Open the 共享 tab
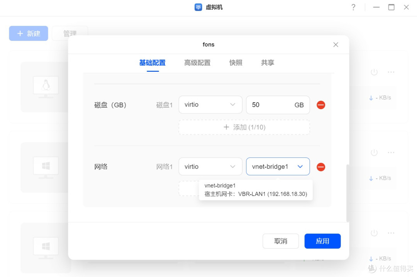Screen dimensions: 417x277 (x=267, y=63)
